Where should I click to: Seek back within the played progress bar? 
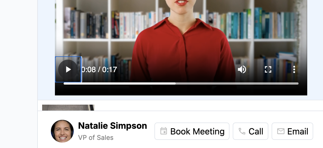[119, 83]
